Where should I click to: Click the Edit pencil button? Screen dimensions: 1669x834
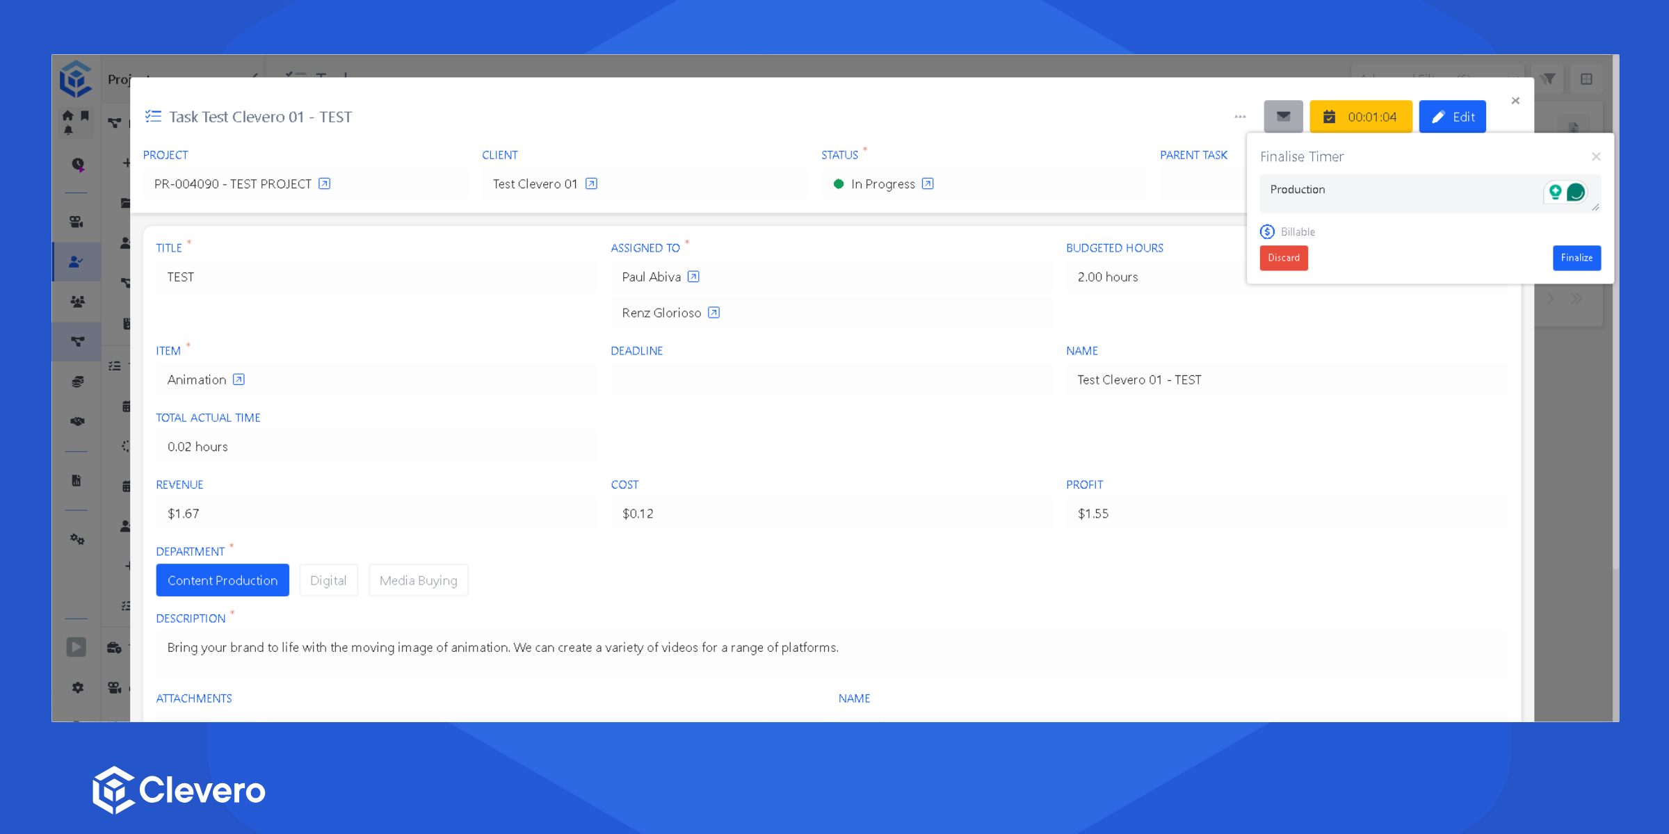(1452, 117)
